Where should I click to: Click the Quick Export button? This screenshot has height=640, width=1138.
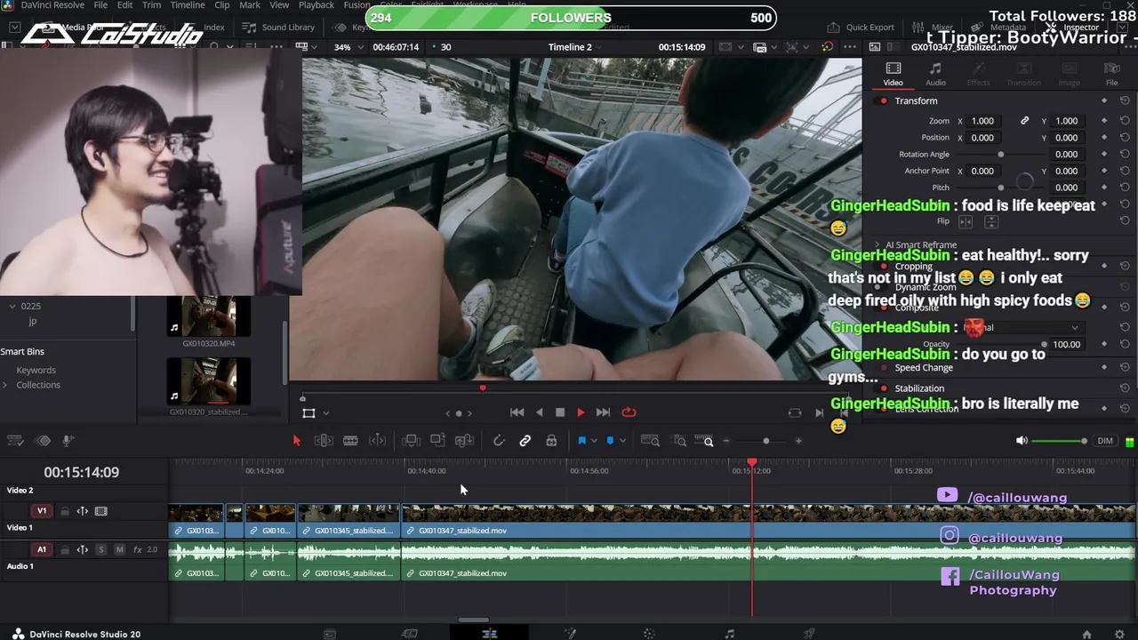click(x=861, y=28)
